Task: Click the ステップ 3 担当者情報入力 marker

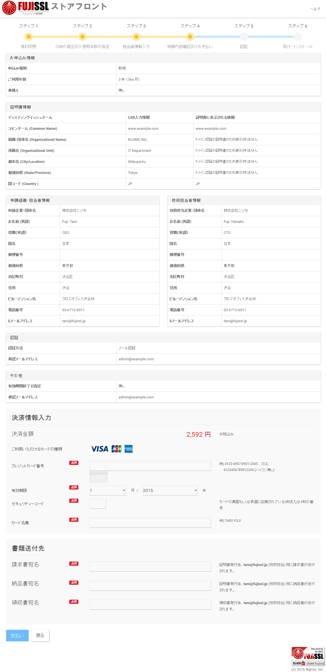Action: tap(136, 36)
